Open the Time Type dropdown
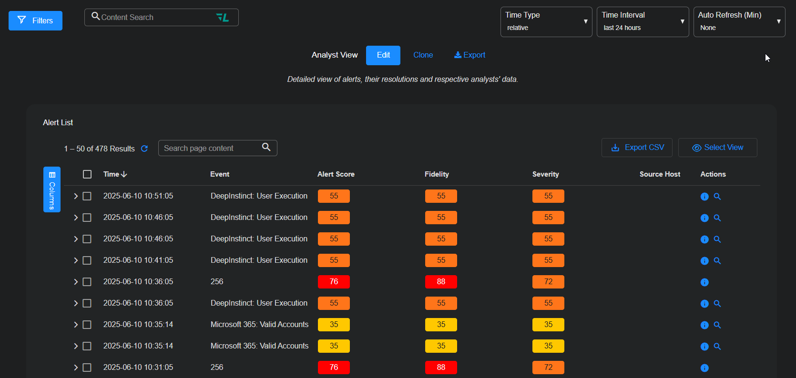Image resolution: width=796 pixels, height=378 pixels. coord(546,22)
